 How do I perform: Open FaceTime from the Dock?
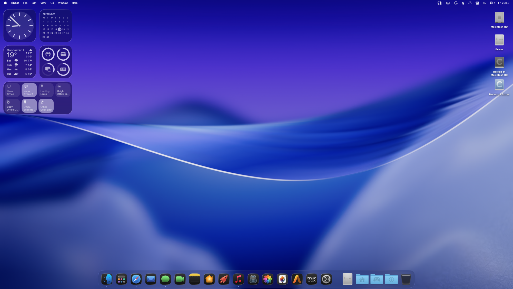point(180,279)
